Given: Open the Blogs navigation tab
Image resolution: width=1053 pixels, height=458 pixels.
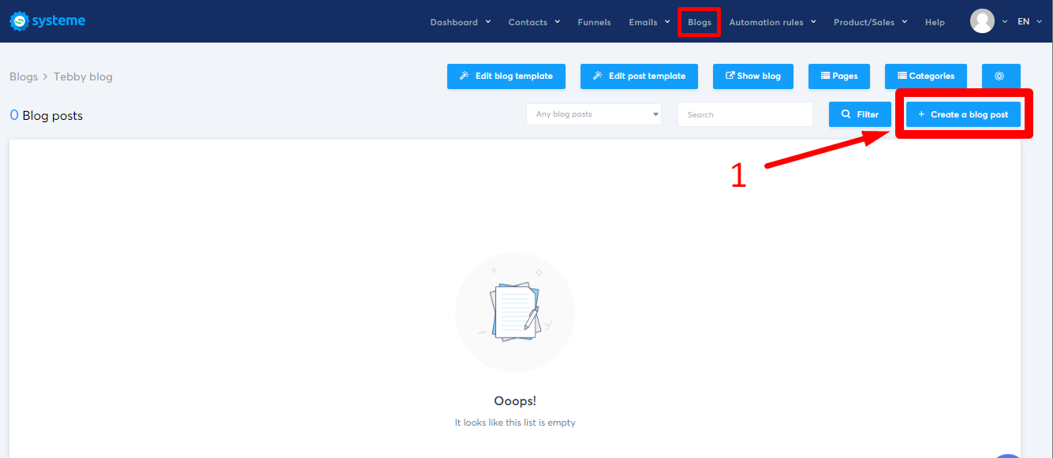Looking at the screenshot, I should (x=699, y=22).
